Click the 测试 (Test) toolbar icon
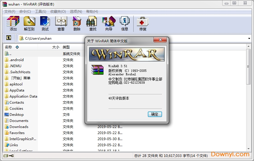 (45, 21)
